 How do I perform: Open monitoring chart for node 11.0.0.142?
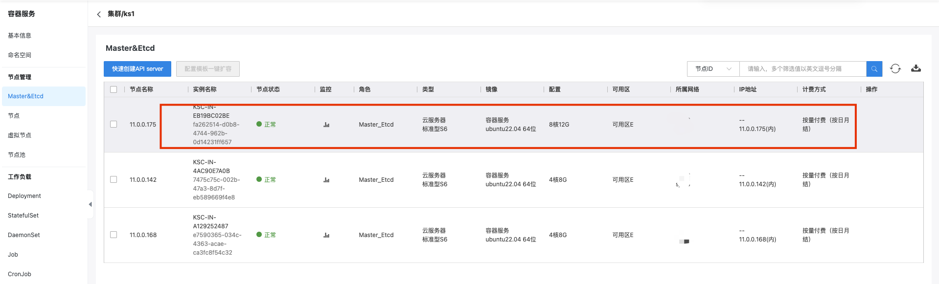tap(326, 180)
